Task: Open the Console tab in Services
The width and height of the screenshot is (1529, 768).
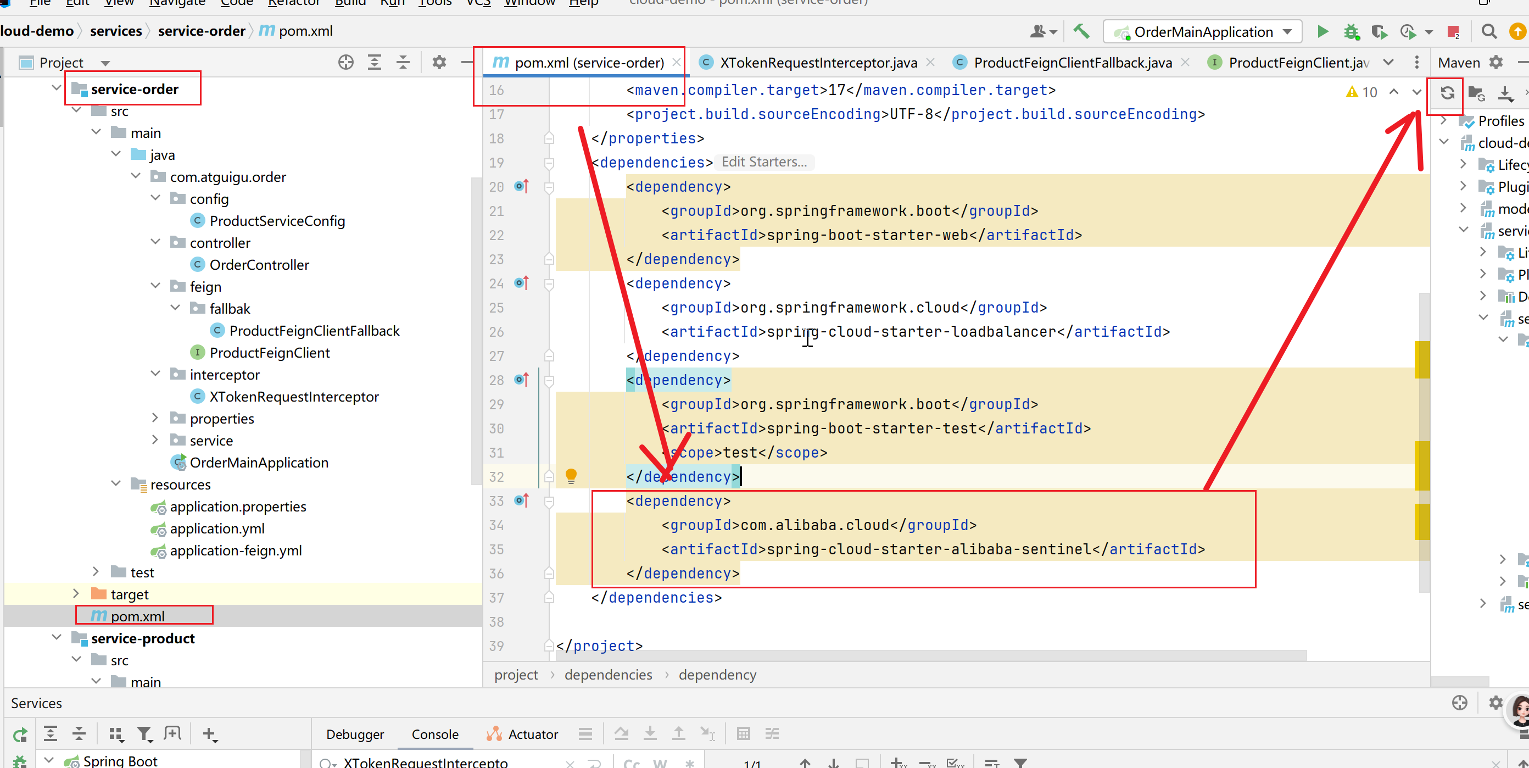Action: (434, 734)
